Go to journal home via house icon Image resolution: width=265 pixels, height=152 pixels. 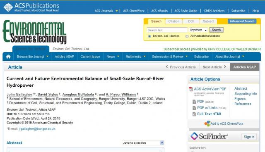tap(8, 57)
